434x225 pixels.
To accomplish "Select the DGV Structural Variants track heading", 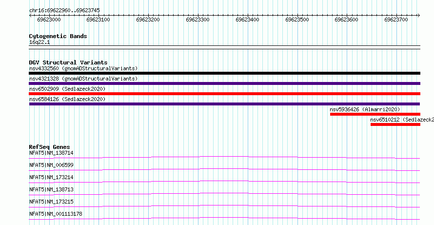I will tap(68, 62).
